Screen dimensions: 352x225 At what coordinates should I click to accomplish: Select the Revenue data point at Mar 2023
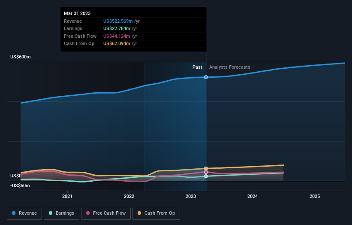(206, 77)
